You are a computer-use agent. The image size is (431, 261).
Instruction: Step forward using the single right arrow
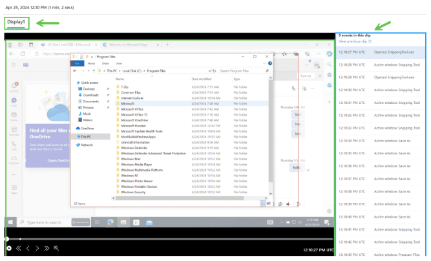37,248
